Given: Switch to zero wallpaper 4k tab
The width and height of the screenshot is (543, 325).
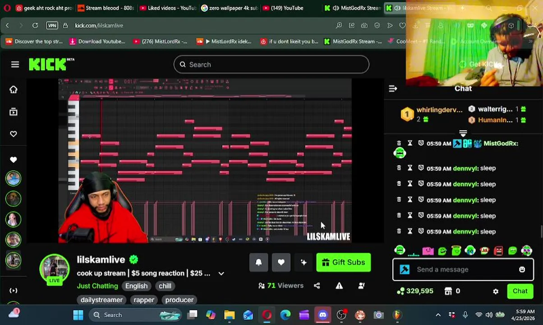Looking at the screenshot, I should point(230,8).
